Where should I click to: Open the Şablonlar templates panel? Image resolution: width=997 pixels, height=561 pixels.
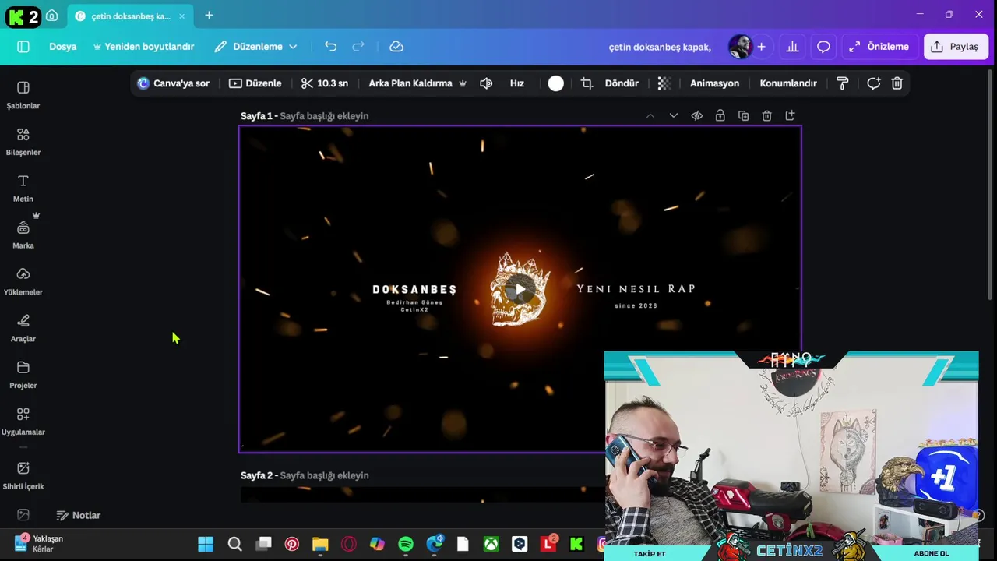pos(23,95)
